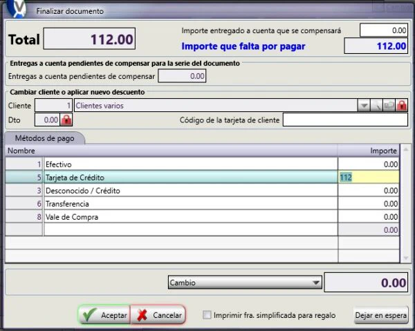This screenshot has width=415, height=331.
Task: Click the client card icon next to search
Action: 389,106
